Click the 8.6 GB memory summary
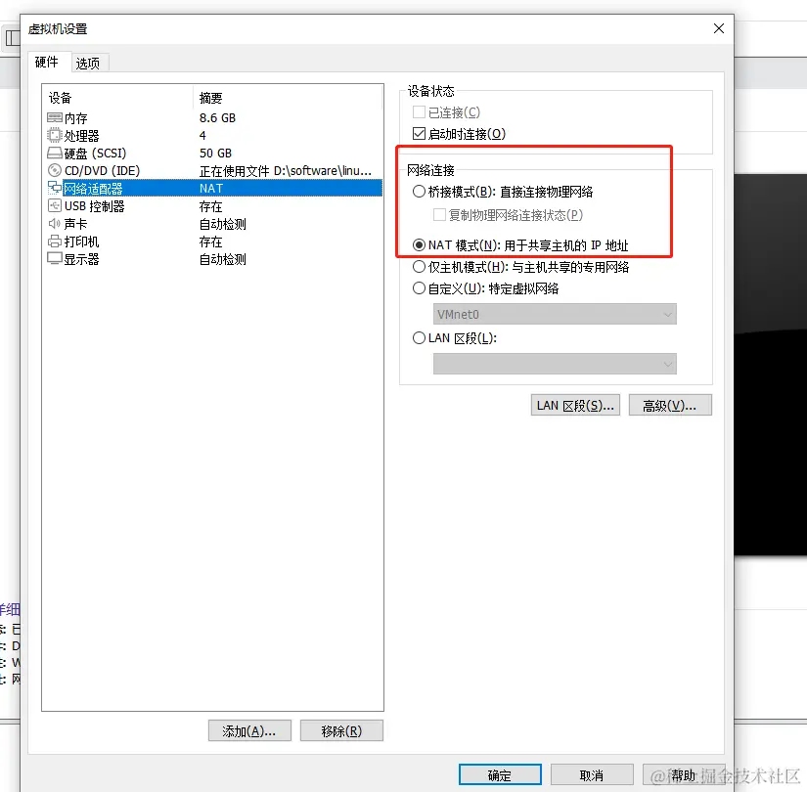This screenshot has height=792, width=807. 217,118
